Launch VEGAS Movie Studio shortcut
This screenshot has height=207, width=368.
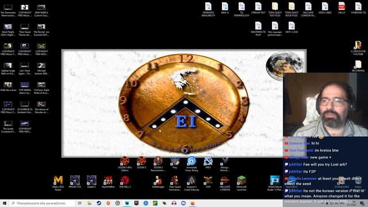pyautogui.click(x=275, y=183)
